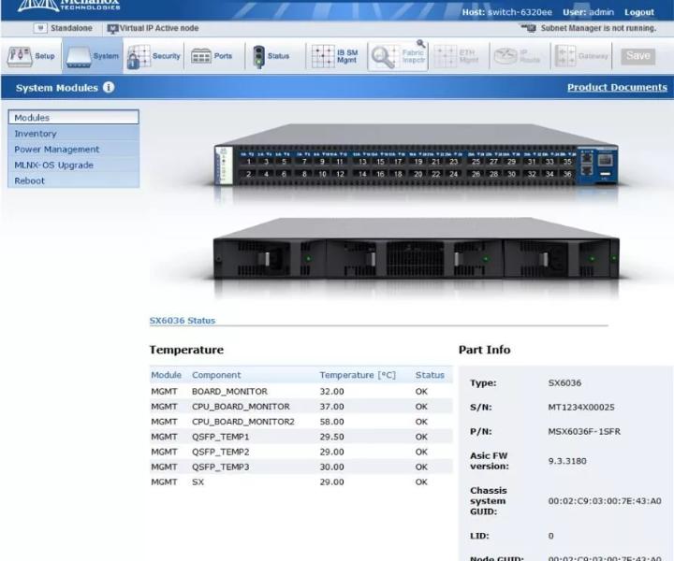
Task: Click the Logout link
Action: pyautogui.click(x=639, y=12)
